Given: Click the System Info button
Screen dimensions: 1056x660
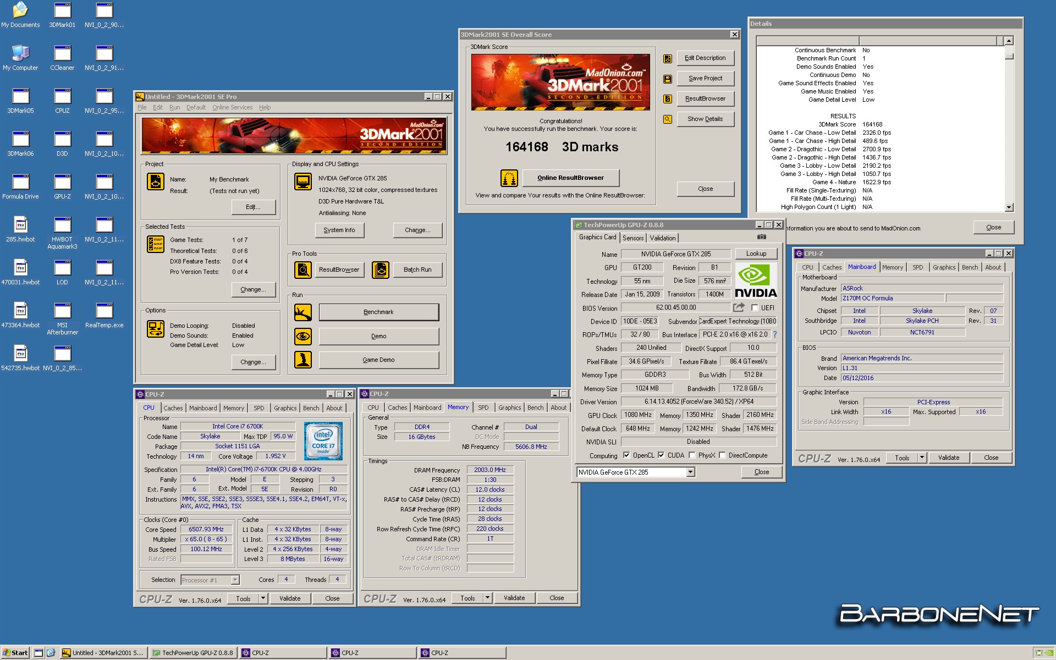Looking at the screenshot, I should 339,230.
